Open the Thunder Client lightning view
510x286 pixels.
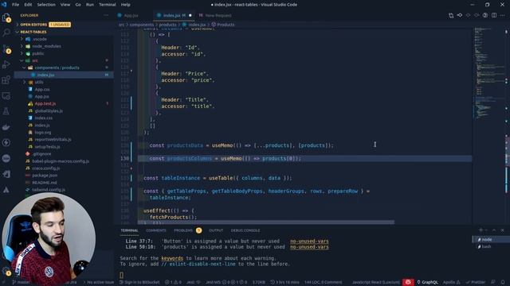tap(6, 143)
